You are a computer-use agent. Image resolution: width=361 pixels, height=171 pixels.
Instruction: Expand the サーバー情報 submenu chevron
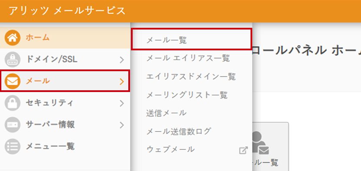tap(122, 125)
